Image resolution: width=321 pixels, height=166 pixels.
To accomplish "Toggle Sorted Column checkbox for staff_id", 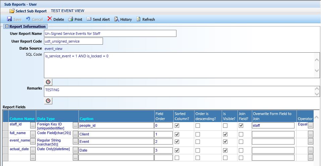I will pyautogui.click(x=177, y=125).
